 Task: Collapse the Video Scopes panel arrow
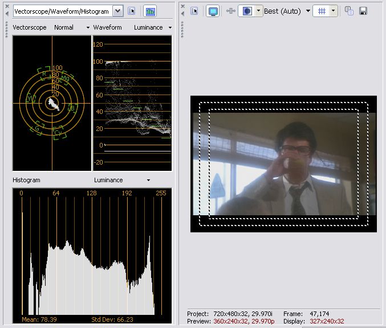click(7, 14)
